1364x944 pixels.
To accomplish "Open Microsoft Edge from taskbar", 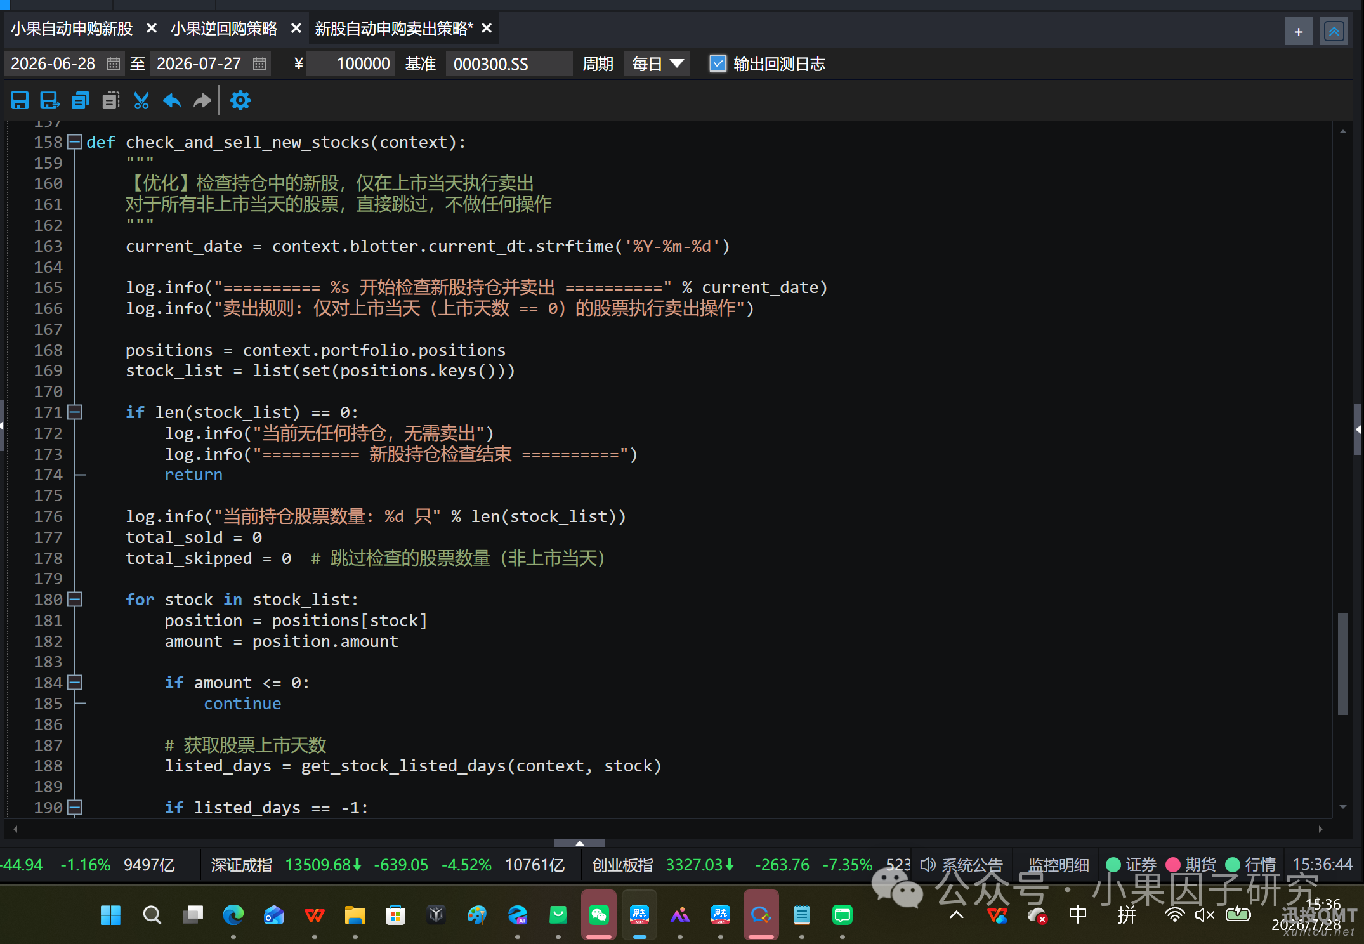I will (233, 915).
